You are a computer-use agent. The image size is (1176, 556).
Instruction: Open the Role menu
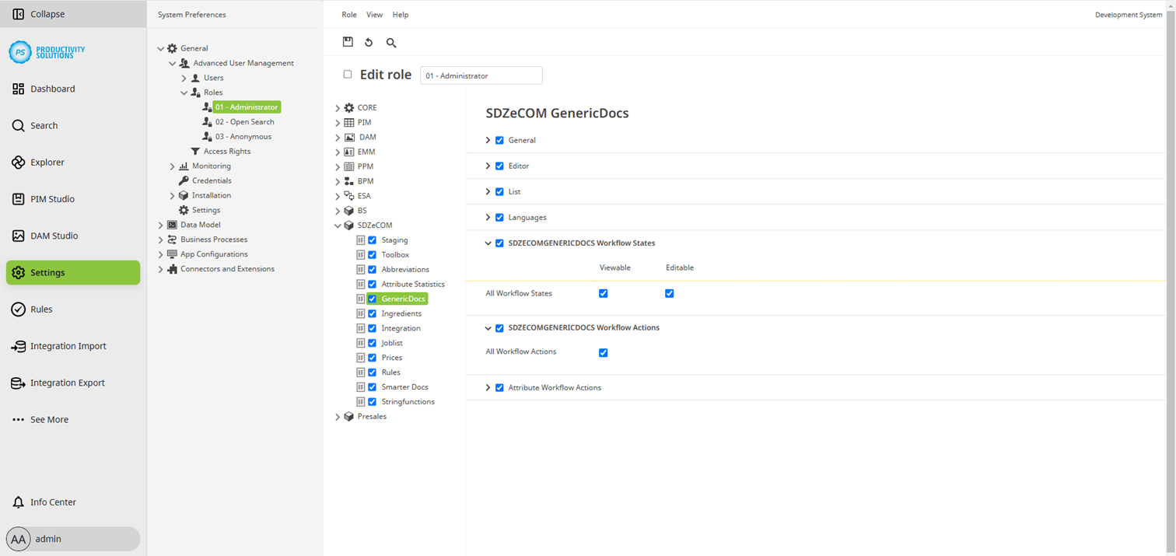coord(348,14)
